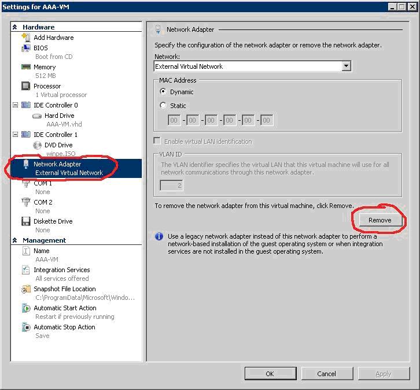The height and width of the screenshot is (390, 420).
Task: Select the Integration Services icon
Action: (x=25, y=270)
